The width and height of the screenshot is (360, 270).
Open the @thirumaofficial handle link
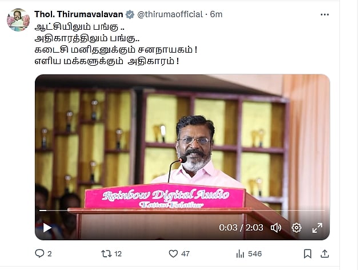pyautogui.click(x=170, y=14)
